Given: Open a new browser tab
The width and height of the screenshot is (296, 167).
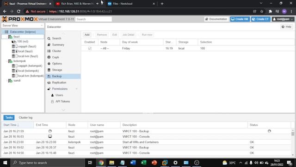Looking at the screenshot, I should click(162, 4).
